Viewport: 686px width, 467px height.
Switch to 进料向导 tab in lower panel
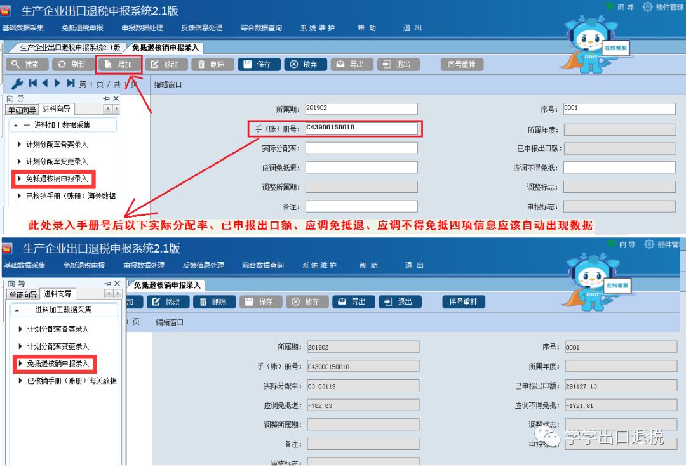point(57,294)
